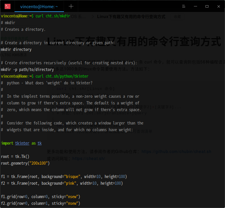Screen dimensions: 225x208
Task: Click the https://cheat.sh/ link behind terminal
Action: [89, 159]
